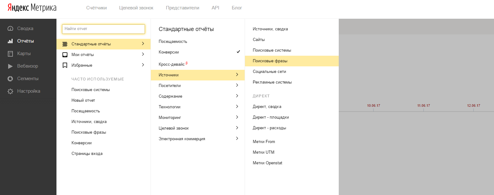The height and width of the screenshot is (195, 494).
Task: Select Посещаемость in Стандартные отчёты column
Action: point(173,42)
